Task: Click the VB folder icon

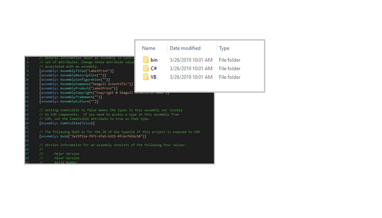Action: 146,77
